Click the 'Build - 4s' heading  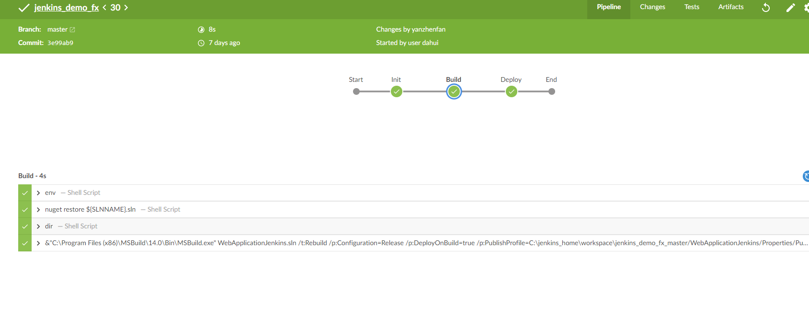[32, 176]
